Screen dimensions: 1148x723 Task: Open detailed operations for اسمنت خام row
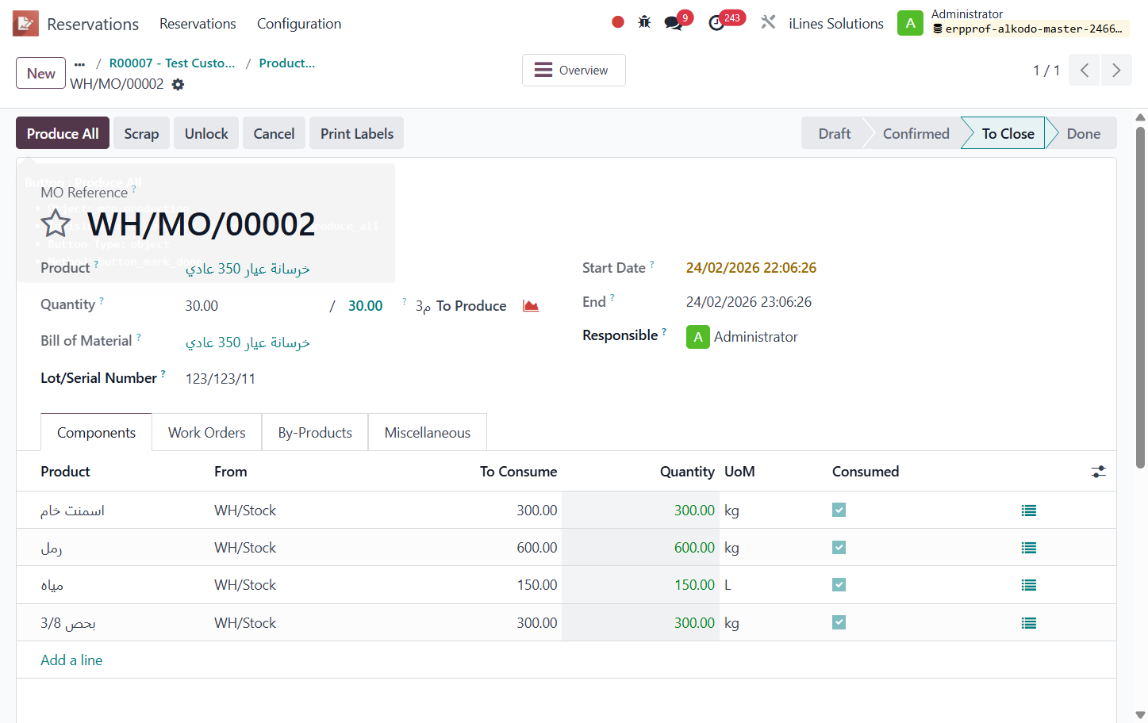point(1029,511)
